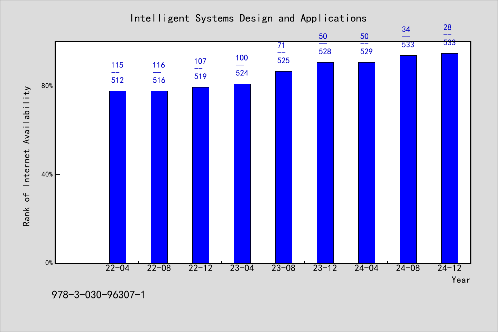The image size is (498, 332).
Task: Click the total value 519
Action: click(200, 76)
